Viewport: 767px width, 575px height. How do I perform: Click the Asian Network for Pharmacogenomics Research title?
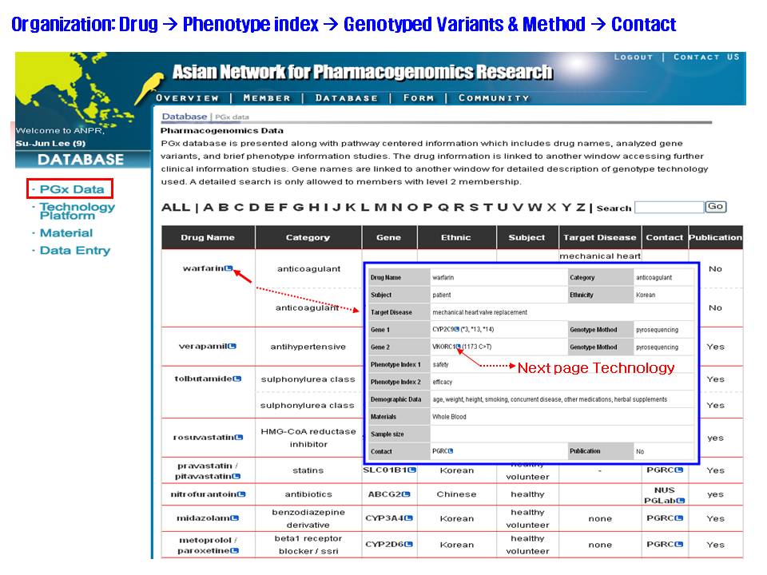click(363, 72)
